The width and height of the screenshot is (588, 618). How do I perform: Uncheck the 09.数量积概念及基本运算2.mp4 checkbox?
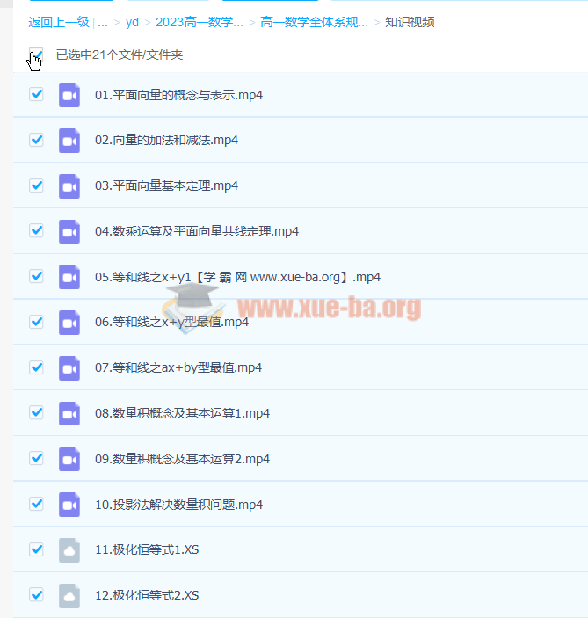coord(36,459)
